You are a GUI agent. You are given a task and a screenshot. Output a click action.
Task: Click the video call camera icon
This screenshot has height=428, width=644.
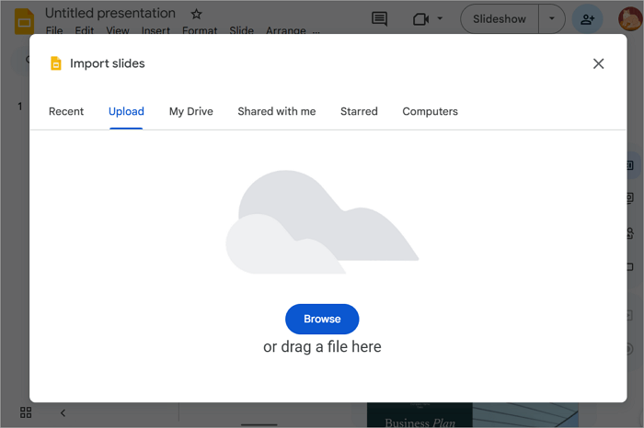pos(420,19)
